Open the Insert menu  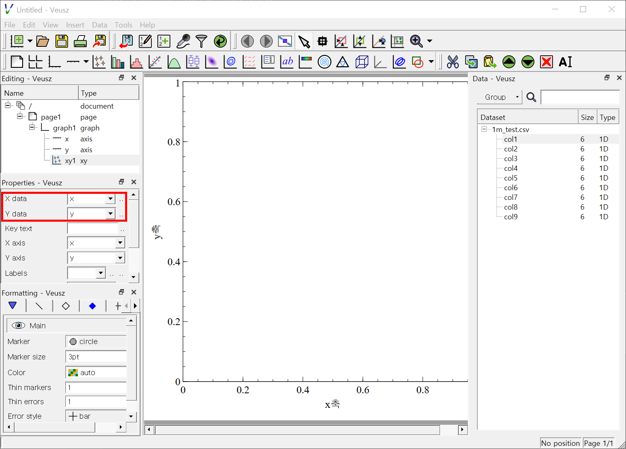[x=75, y=25]
